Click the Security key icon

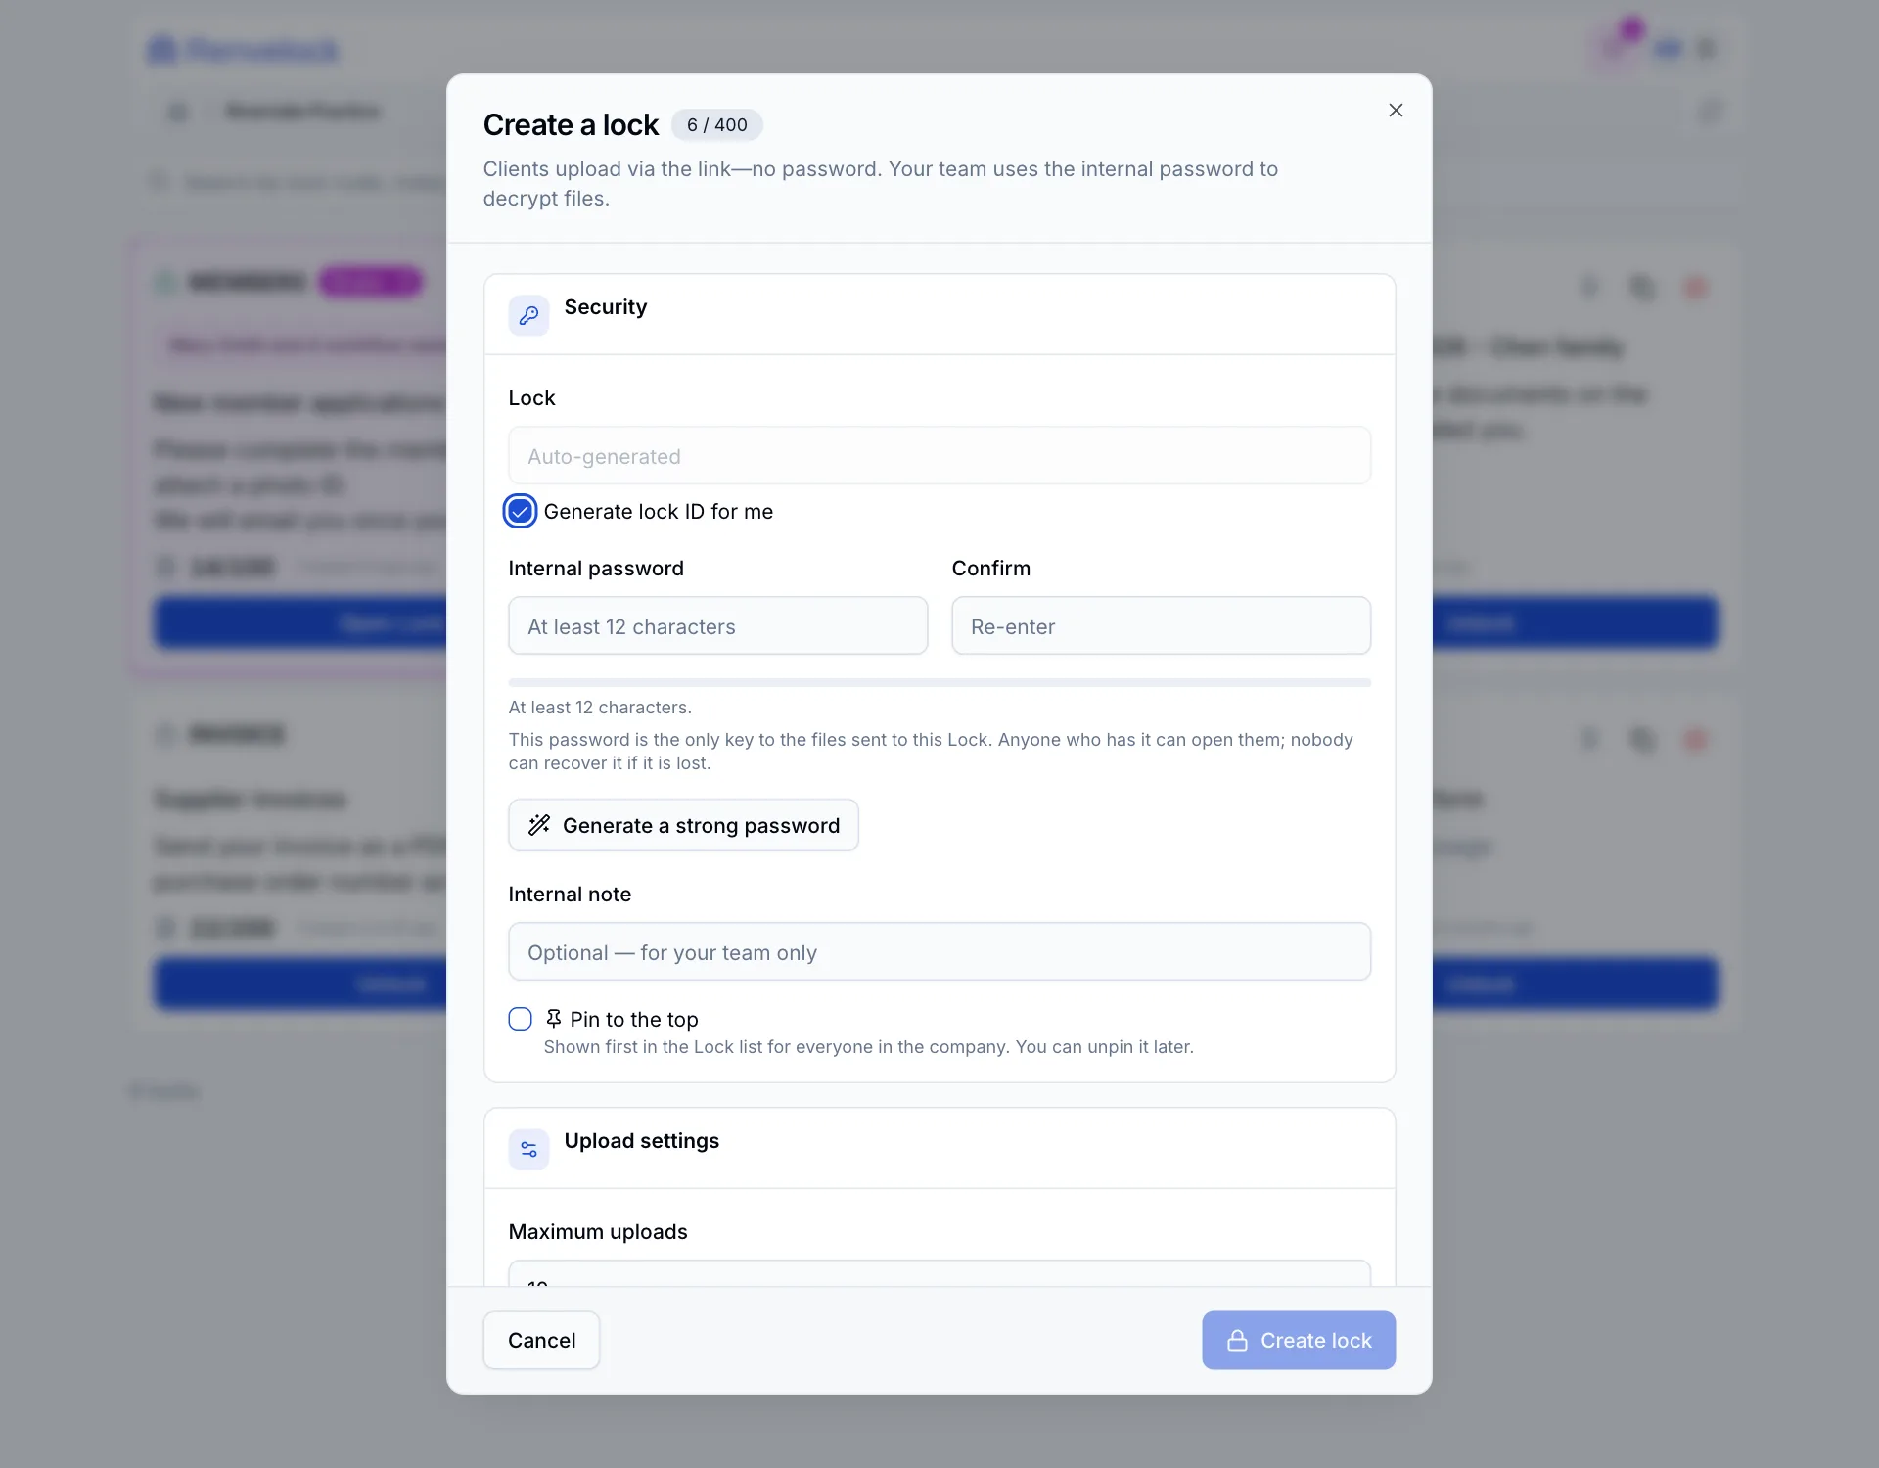pos(528,315)
